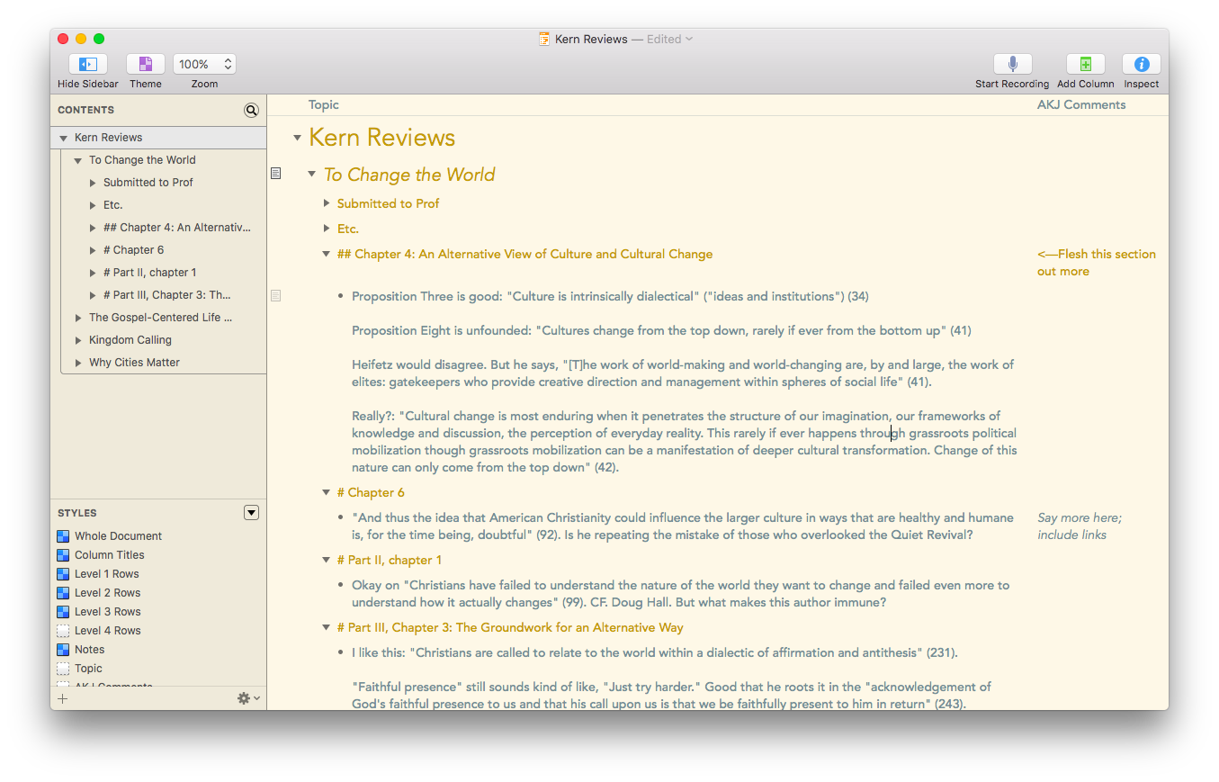Expand Kingdom Calling in the sidebar
The height and width of the screenshot is (782, 1219).
[x=79, y=340]
